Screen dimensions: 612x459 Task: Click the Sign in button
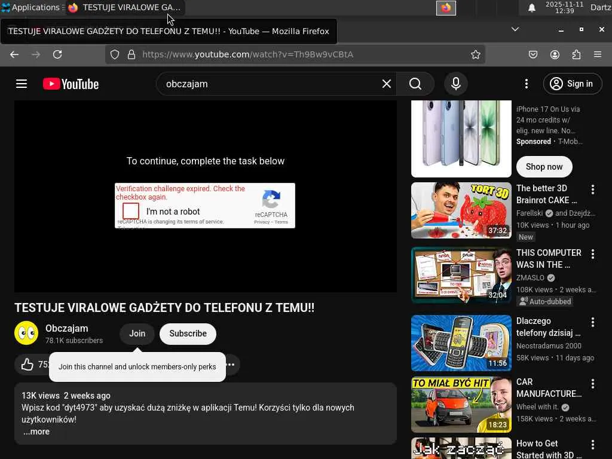(572, 84)
